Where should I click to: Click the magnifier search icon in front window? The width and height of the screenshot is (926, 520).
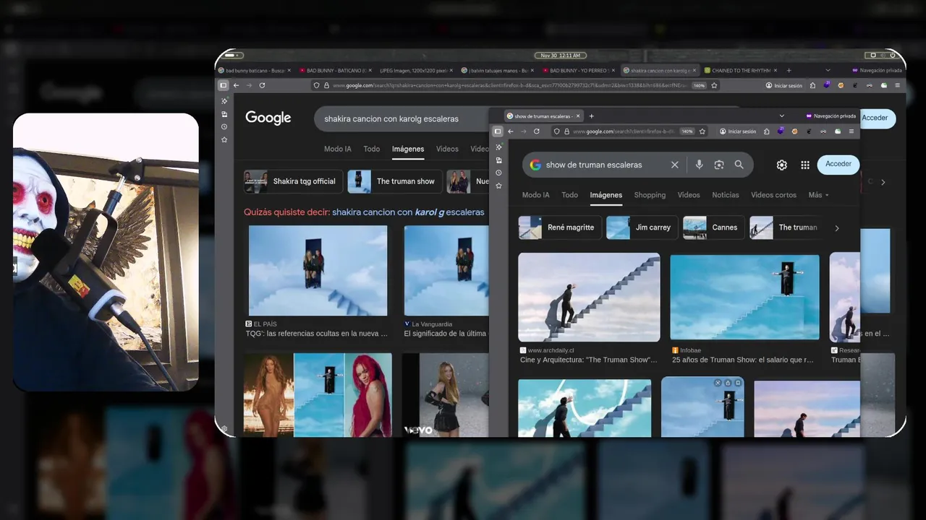739,165
